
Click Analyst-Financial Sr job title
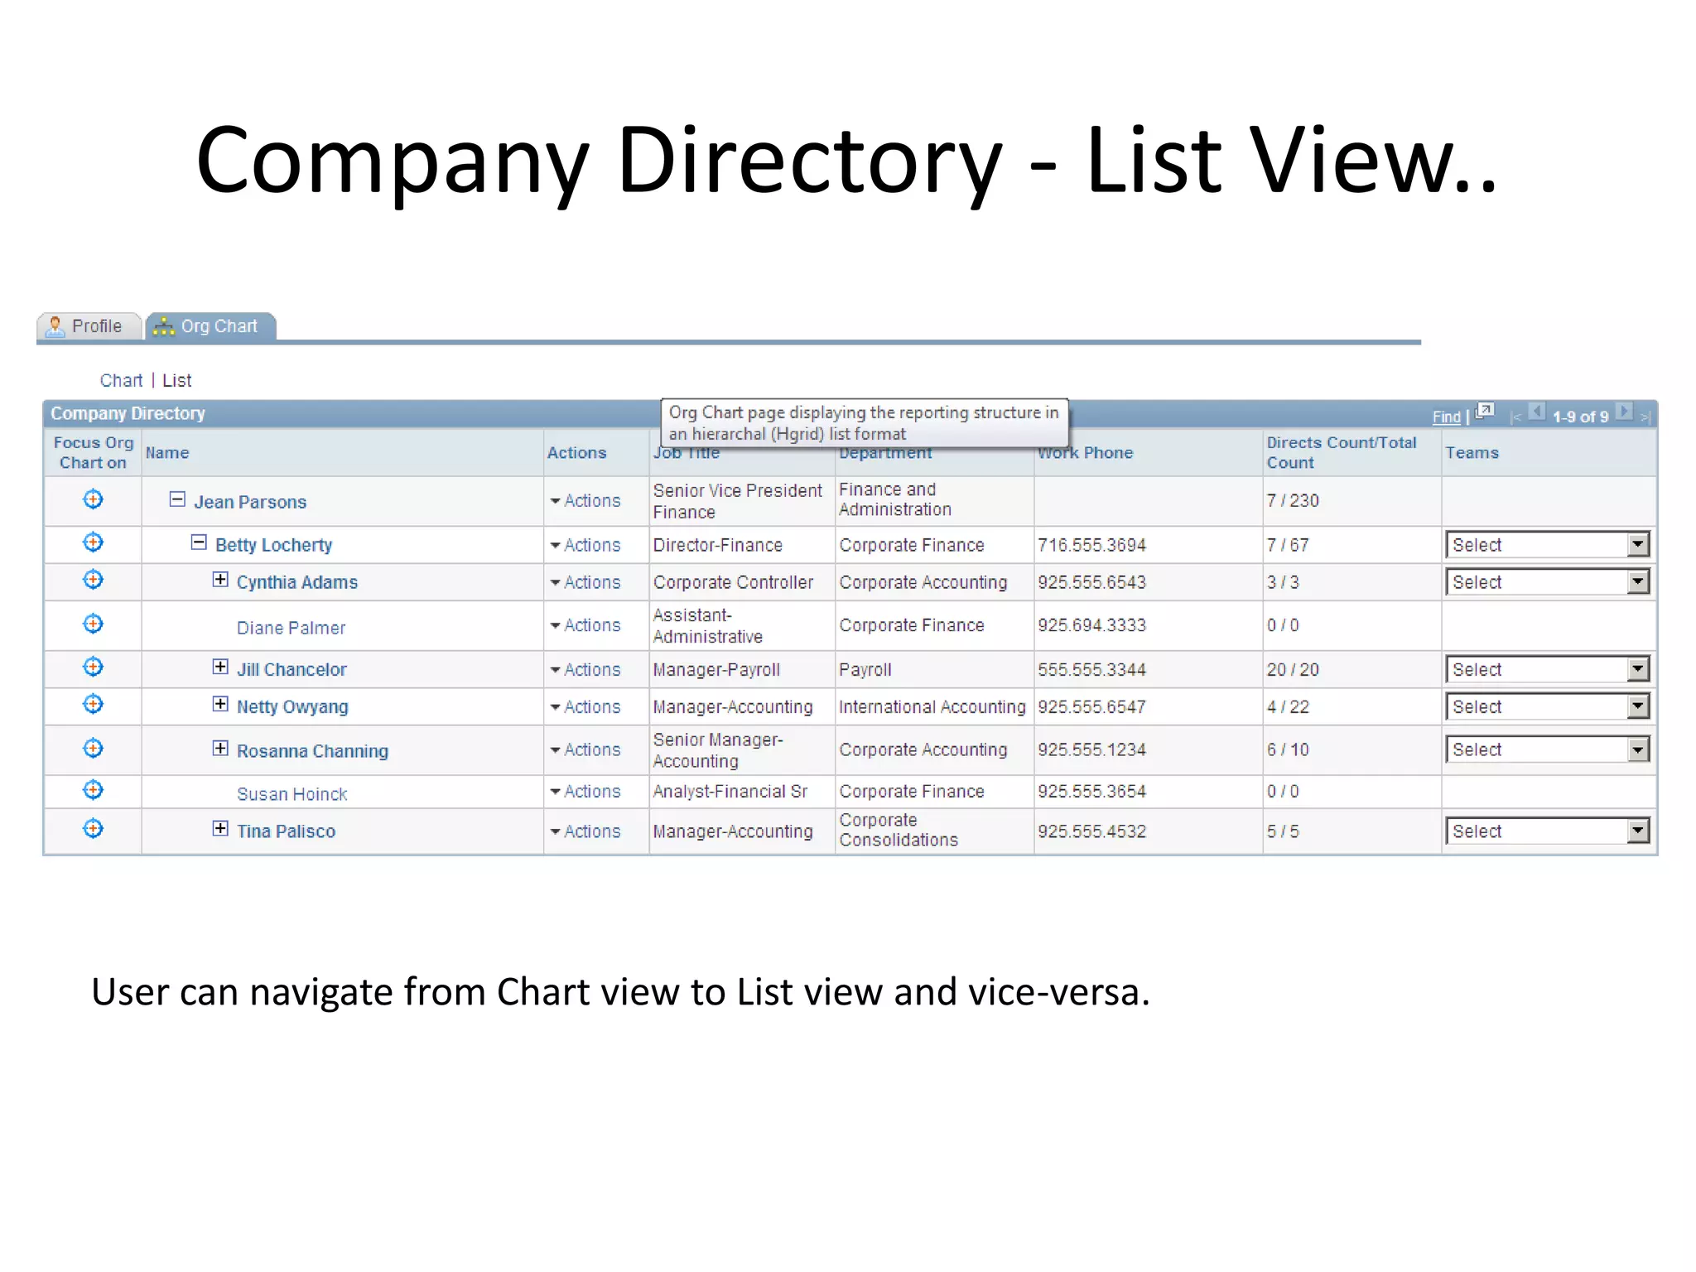tap(730, 792)
